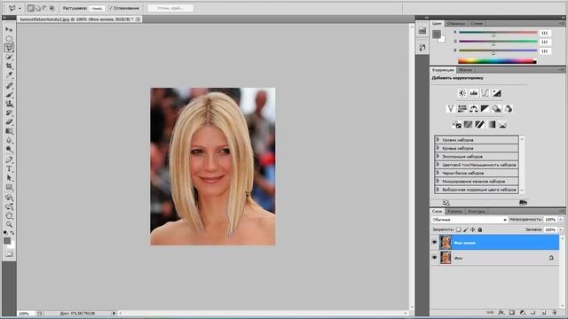Click the layer style fx icon
The height and width of the screenshot is (319, 568).
click(x=501, y=313)
